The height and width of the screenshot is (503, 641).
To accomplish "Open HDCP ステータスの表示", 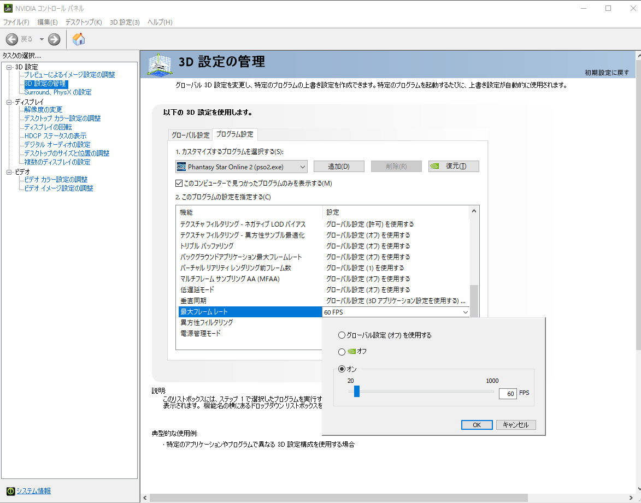I will tap(55, 135).
